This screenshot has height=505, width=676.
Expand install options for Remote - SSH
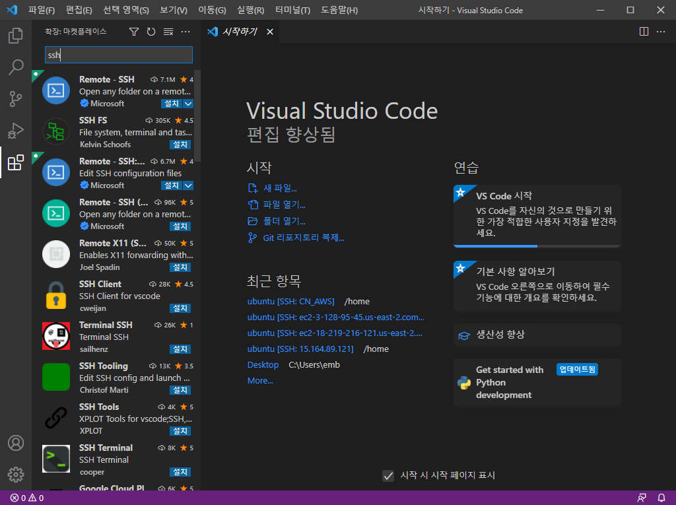point(188,104)
